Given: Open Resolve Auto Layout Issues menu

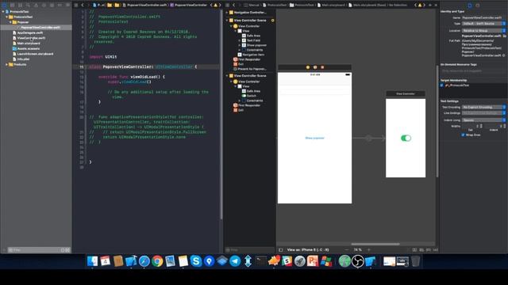Looking at the screenshot, I should coord(436,250).
